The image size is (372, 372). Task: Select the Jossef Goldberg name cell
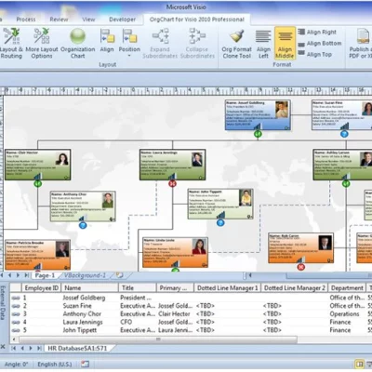(x=84, y=298)
